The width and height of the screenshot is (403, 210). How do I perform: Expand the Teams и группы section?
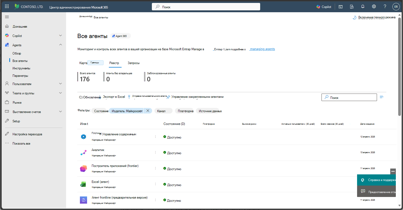[61, 93]
